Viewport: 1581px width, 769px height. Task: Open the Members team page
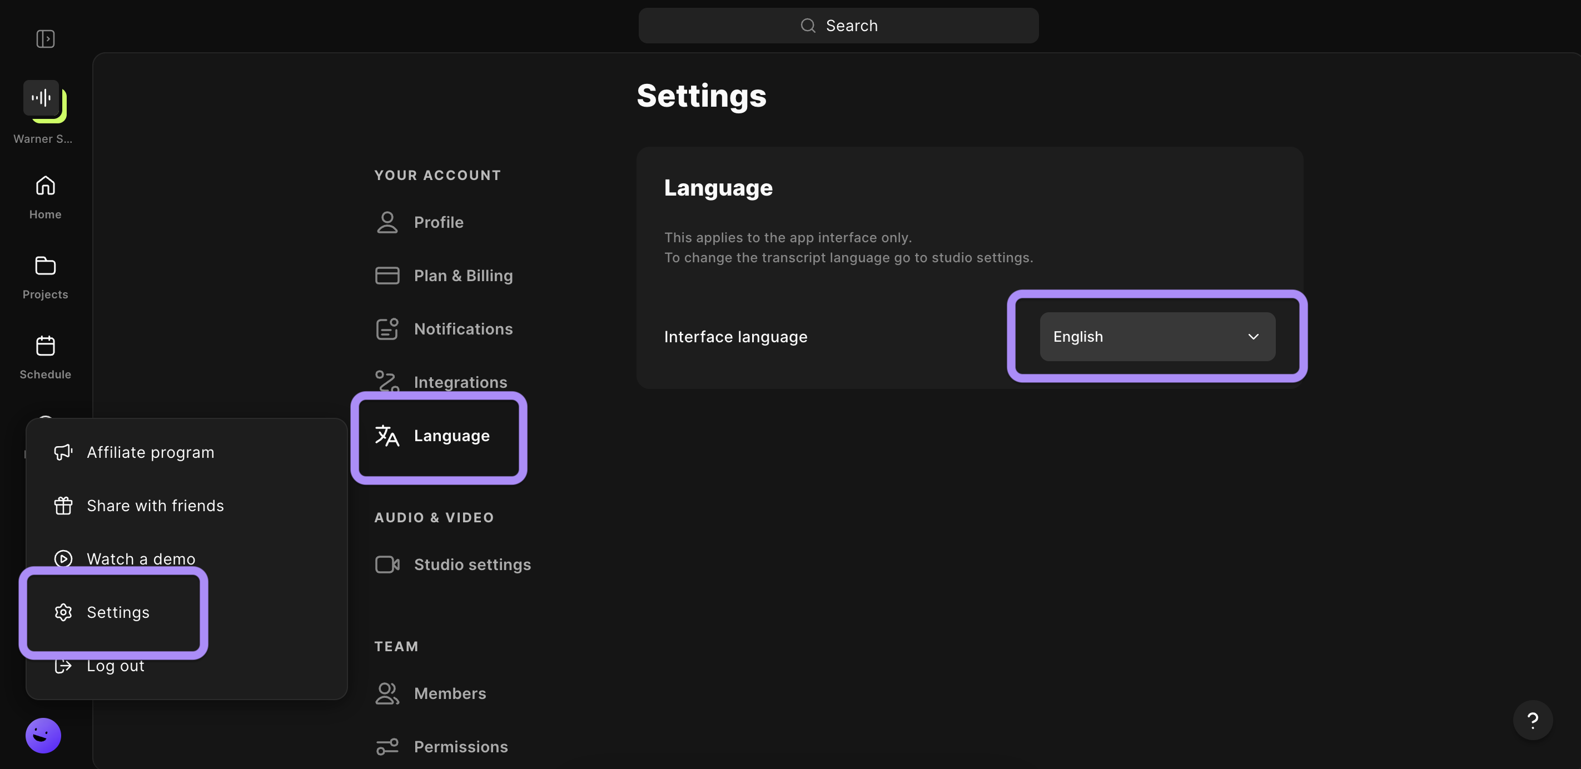[431, 693]
